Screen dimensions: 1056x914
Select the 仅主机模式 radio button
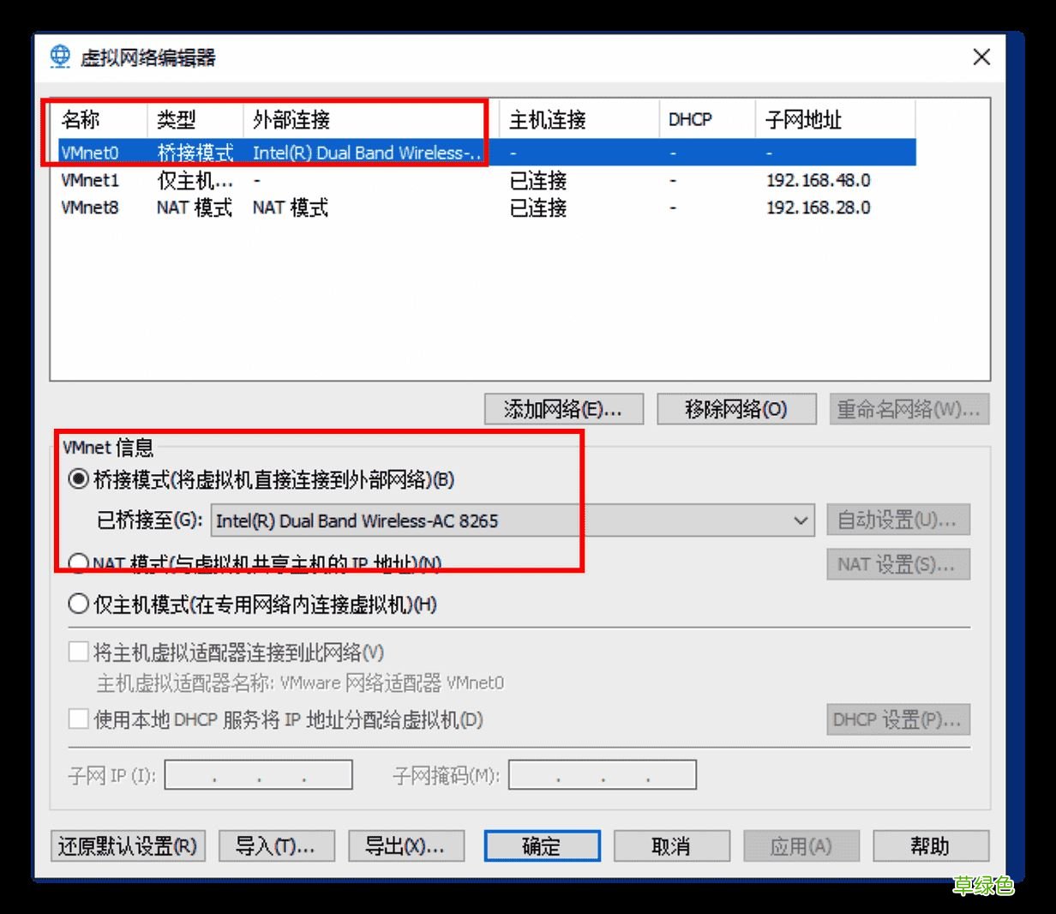click(78, 604)
